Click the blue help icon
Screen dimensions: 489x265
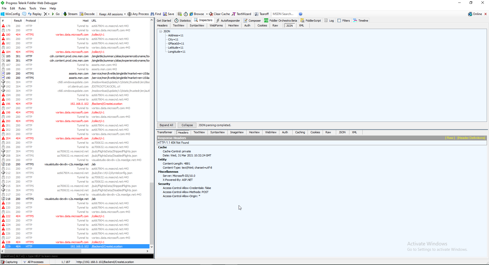[x=301, y=14]
